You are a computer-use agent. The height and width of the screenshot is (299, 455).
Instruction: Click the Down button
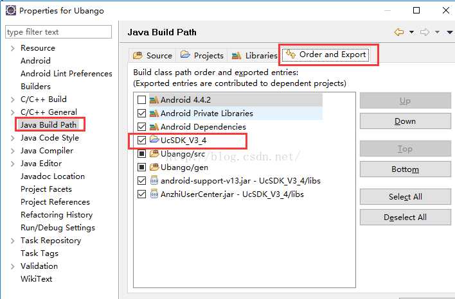pos(405,121)
